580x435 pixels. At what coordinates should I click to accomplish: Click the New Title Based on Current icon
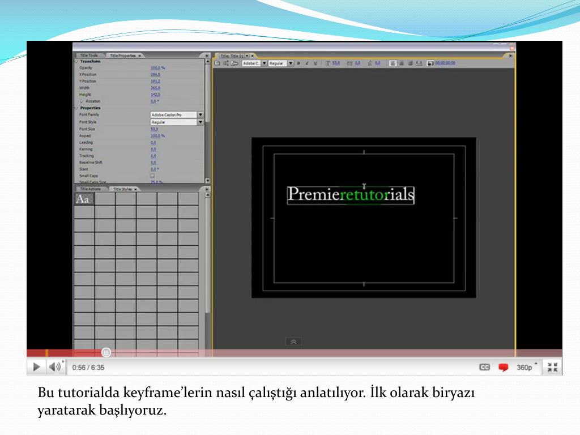click(217, 63)
